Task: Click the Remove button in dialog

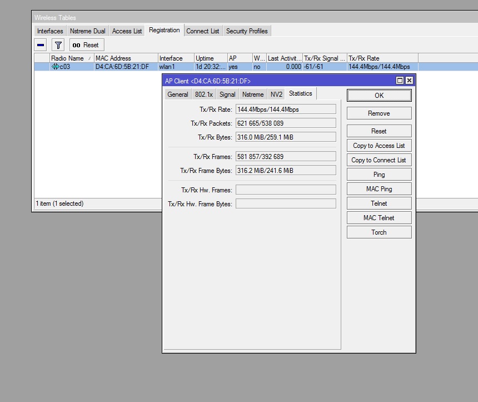Action: (x=379, y=113)
